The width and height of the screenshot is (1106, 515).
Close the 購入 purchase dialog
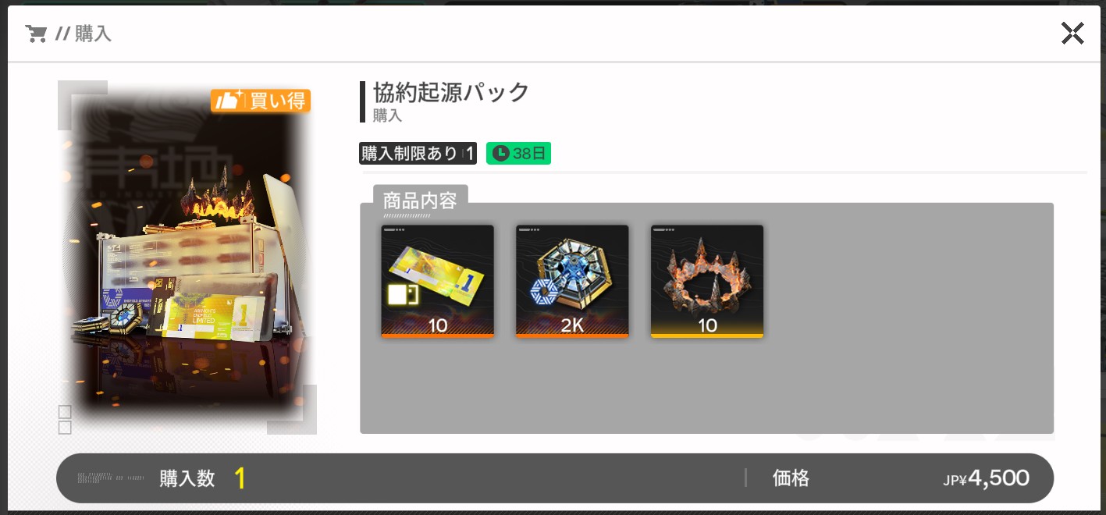(1072, 33)
